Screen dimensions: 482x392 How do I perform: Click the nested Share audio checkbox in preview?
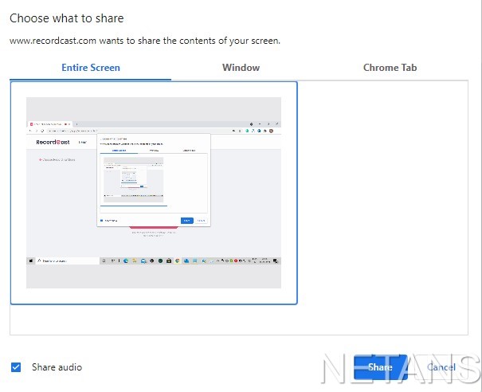click(x=102, y=221)
